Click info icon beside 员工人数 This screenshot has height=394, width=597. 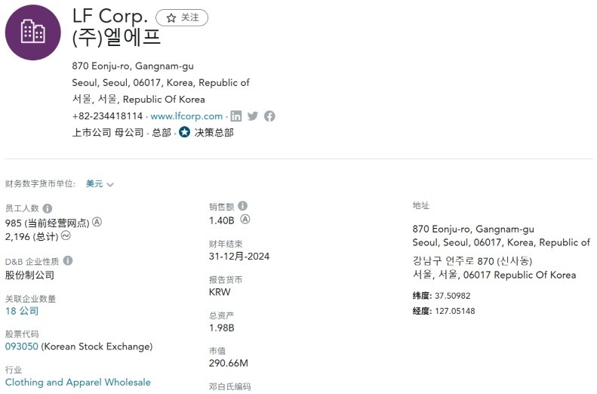(48, 208)
